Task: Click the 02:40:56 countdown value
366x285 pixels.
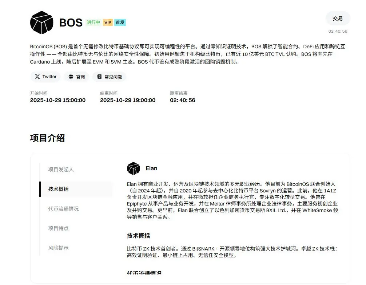Action: [183, 100]
